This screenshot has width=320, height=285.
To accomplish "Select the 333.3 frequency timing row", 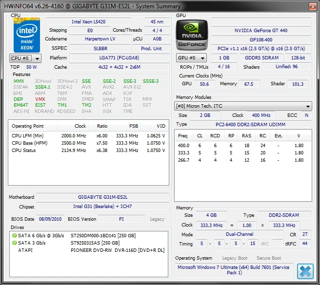I will (243, 153).
